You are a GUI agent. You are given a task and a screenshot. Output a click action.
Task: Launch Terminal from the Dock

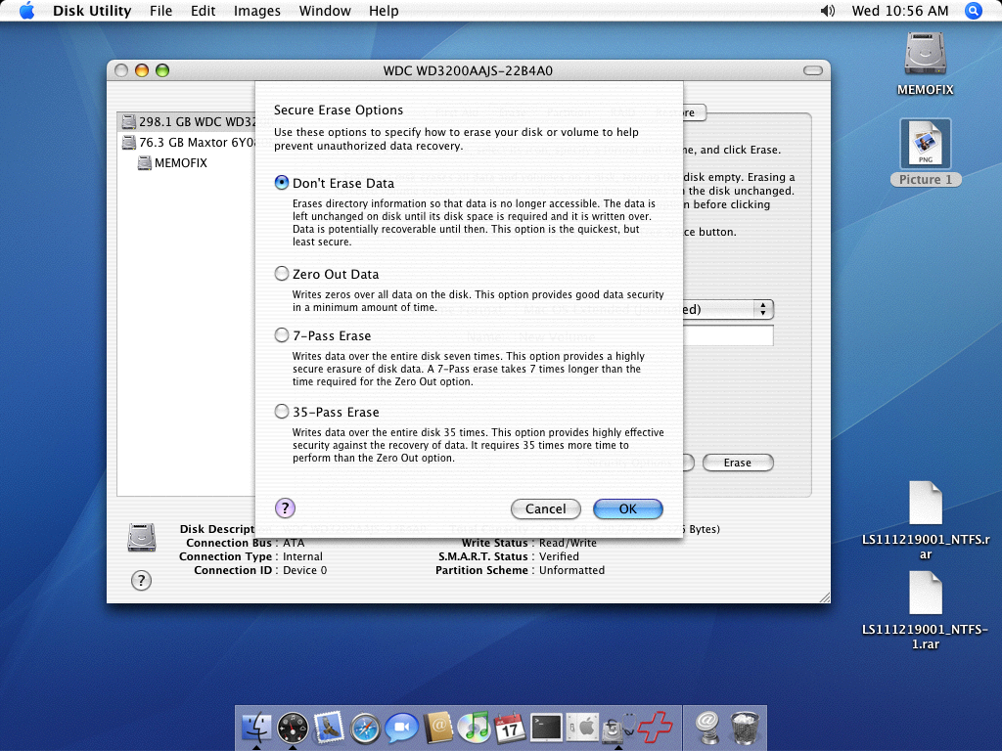546,728
